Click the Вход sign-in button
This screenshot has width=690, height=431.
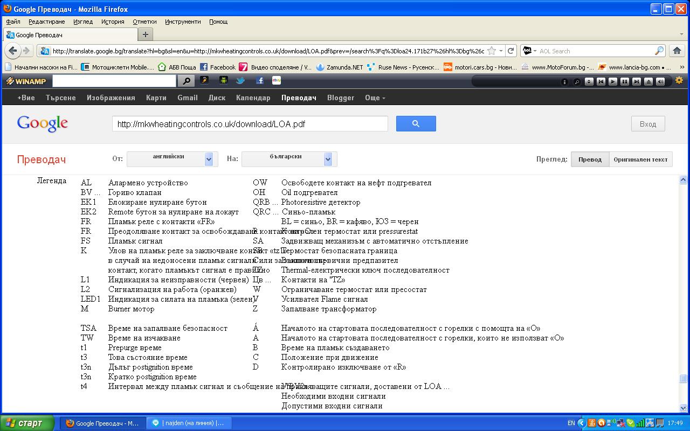pyautogui.click(x=647, y=124)
